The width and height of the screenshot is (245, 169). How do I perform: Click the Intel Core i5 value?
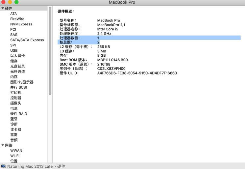108,29
